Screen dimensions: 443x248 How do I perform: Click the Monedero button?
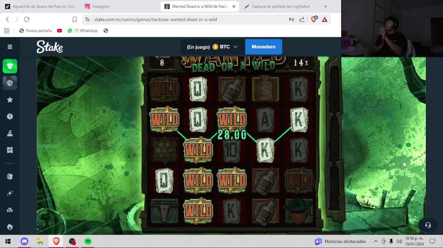264,47
